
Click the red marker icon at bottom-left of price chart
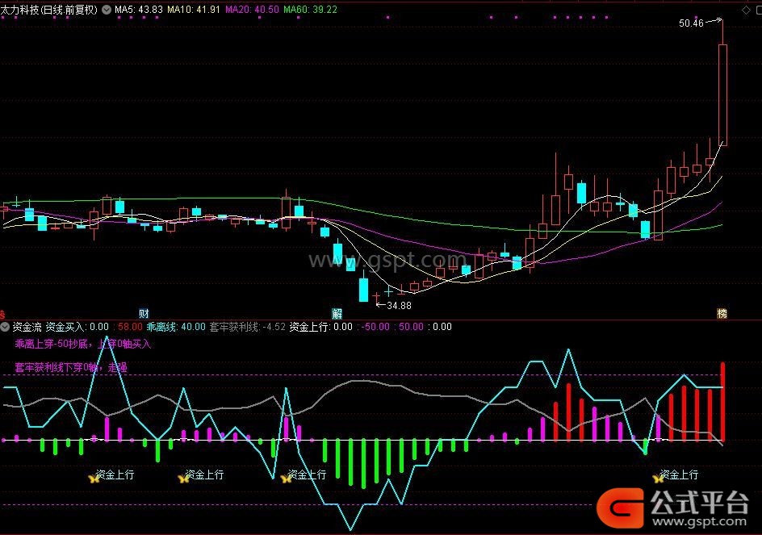2,313
